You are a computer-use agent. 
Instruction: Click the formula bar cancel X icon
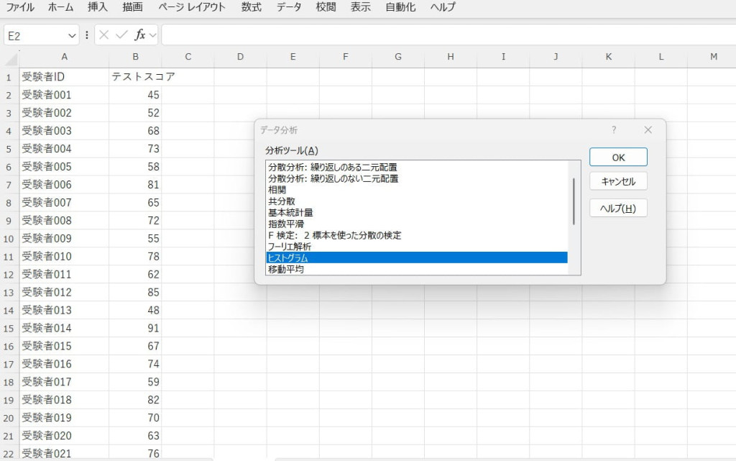pyautogui.click(x=104, y=35)
